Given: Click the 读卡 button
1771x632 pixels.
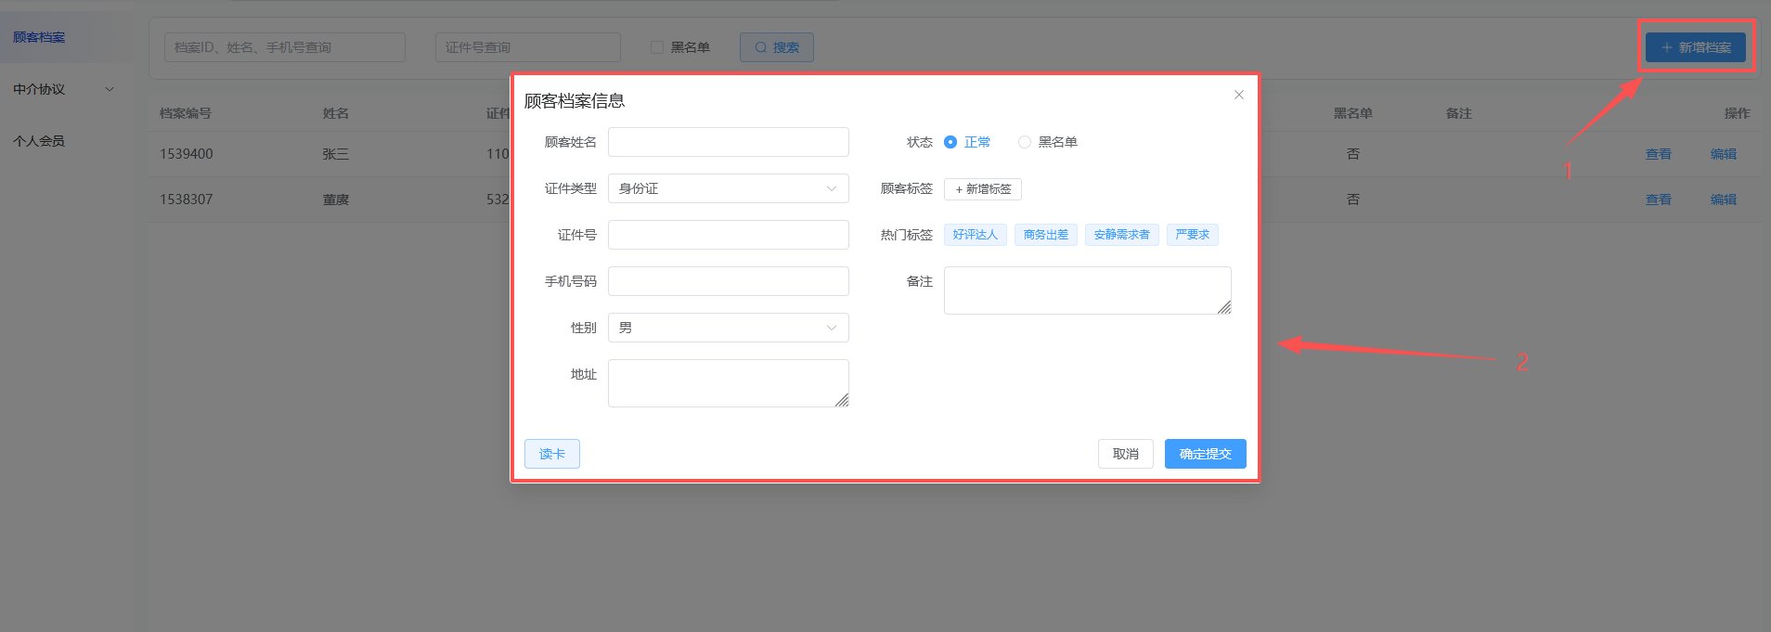Looking at the screenshot, I should tap(552, 454).
